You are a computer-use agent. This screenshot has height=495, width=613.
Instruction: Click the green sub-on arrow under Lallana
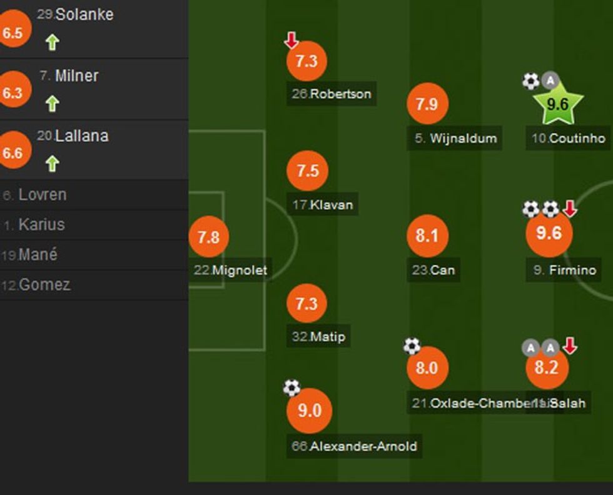click(53, 163)
